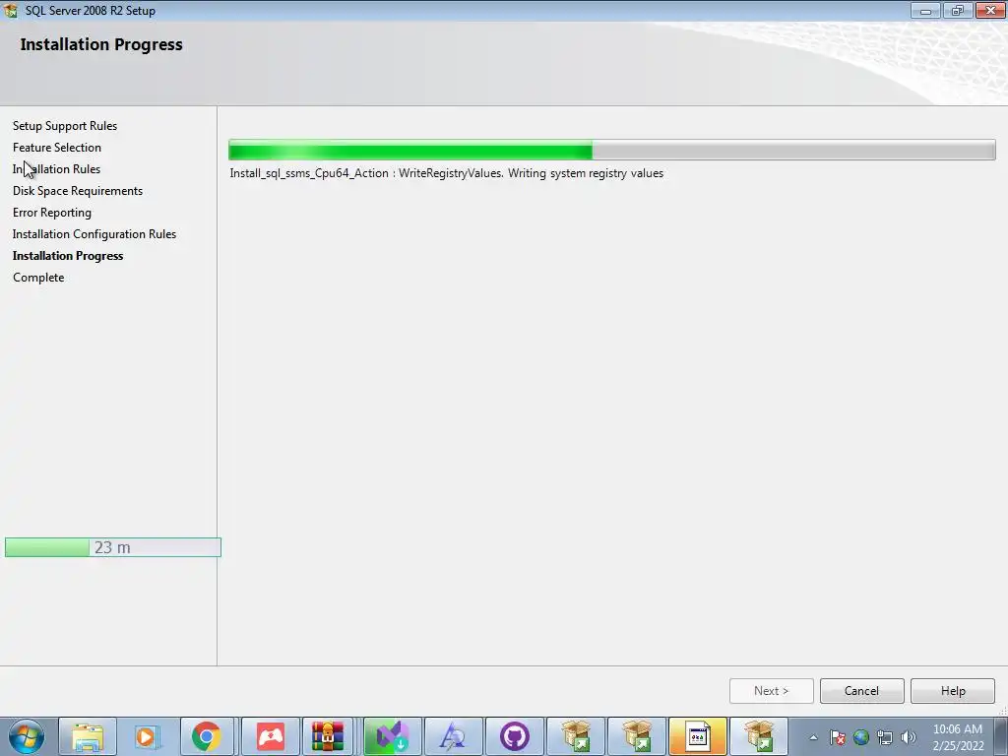Open the clock showing 10:06 AM
1008x756 pixels.
click(958, 737)
